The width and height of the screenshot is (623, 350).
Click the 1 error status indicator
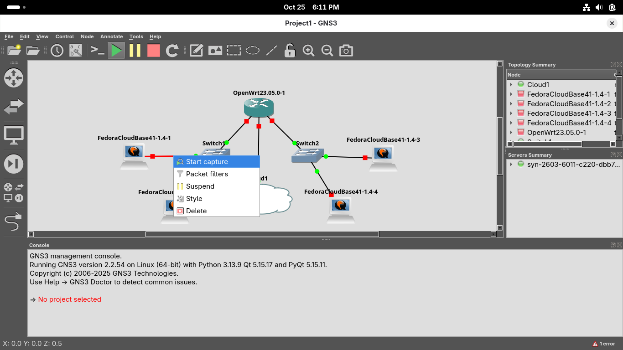tap(604, 344)
